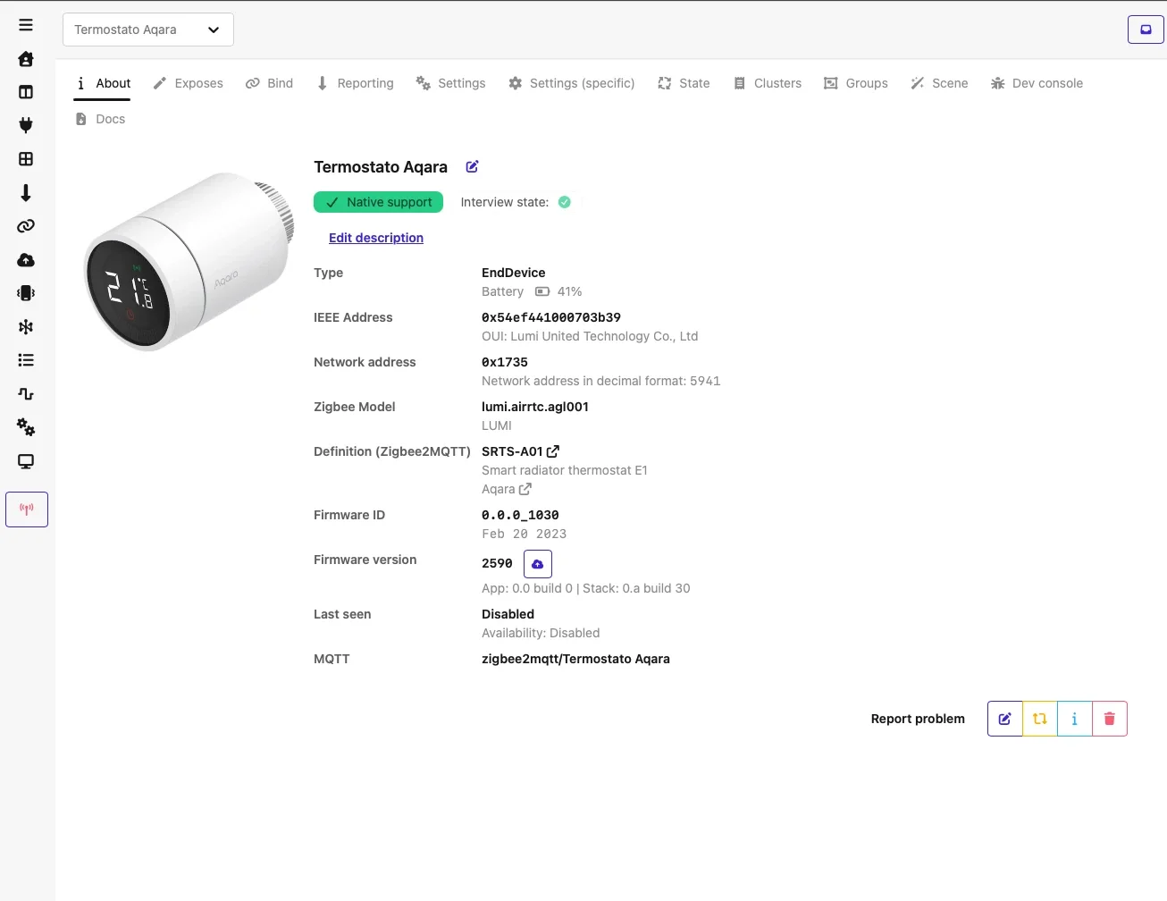Switch to the Bind tab
The width and height of the screenshot is (1167, 901).
click(269, 83)
